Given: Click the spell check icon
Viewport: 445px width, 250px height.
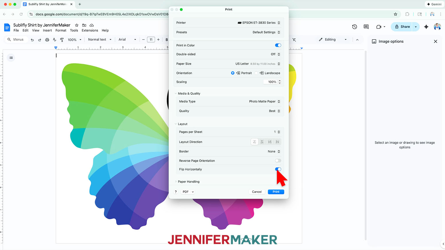Looking at the screenshot, I should pyautogui.click(x=55, y=40).
